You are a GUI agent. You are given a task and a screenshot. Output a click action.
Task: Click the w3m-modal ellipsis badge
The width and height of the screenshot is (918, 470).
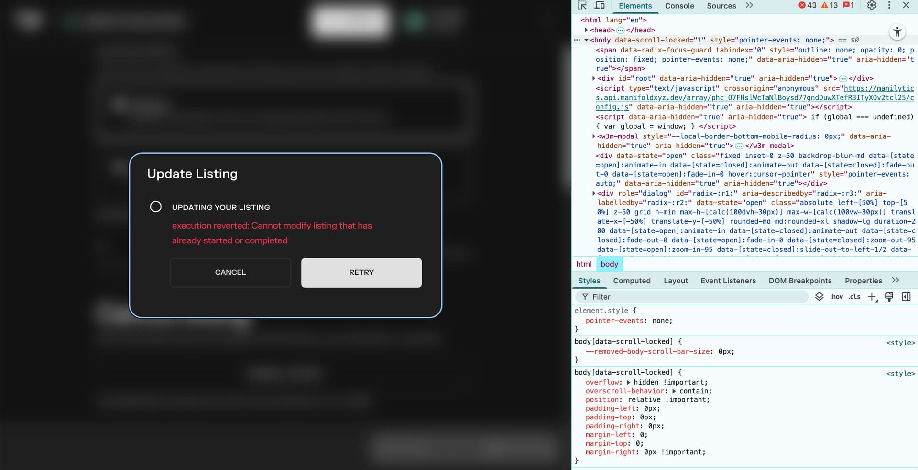tap(739, 146)
